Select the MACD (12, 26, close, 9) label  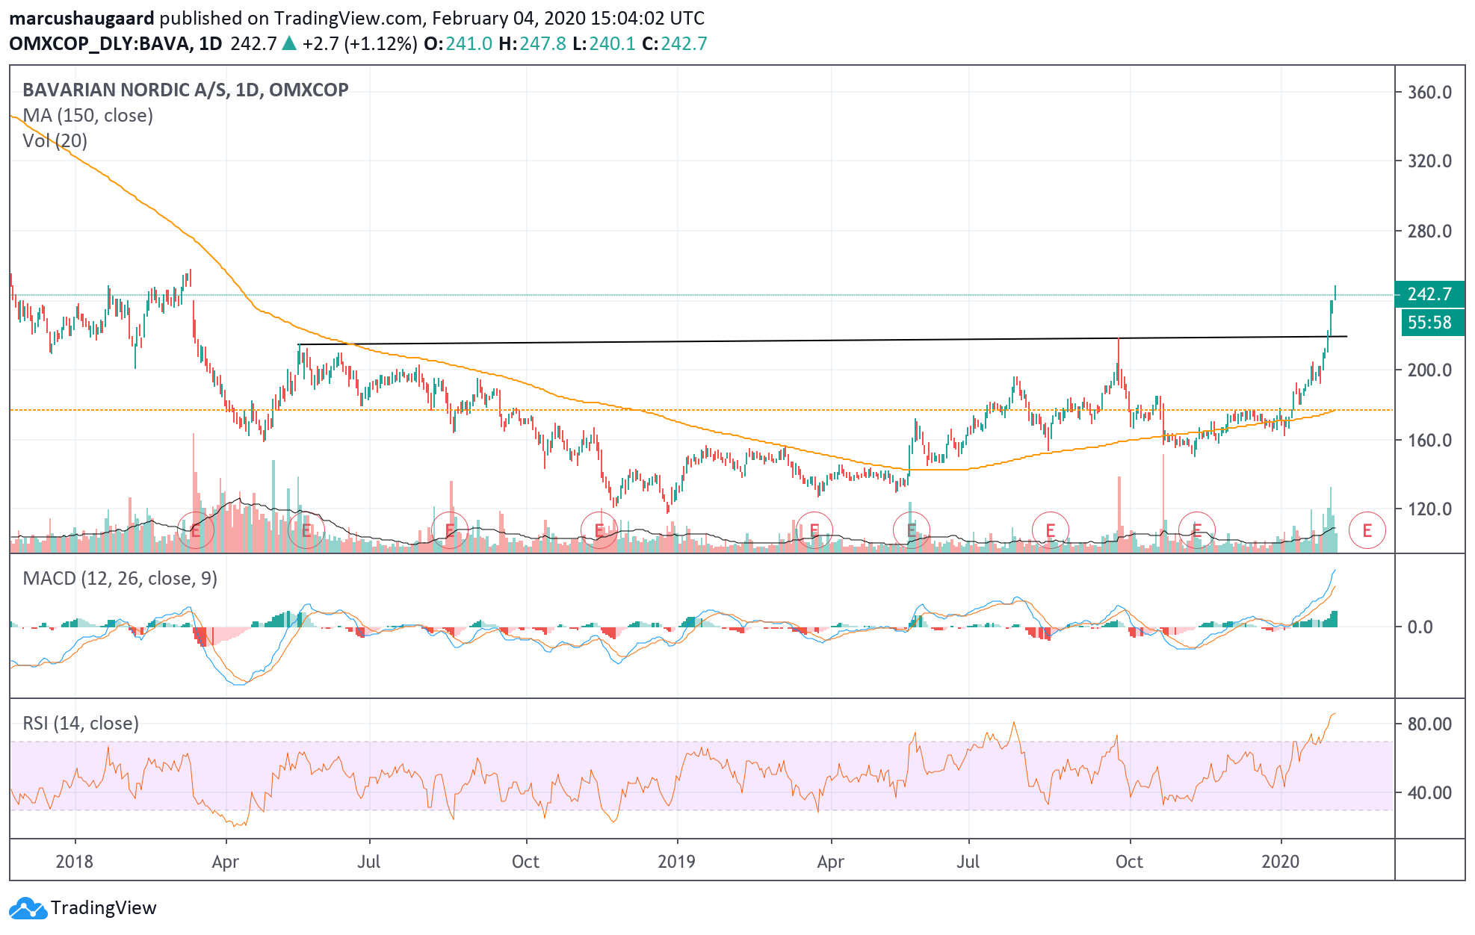tap(120, 579)
